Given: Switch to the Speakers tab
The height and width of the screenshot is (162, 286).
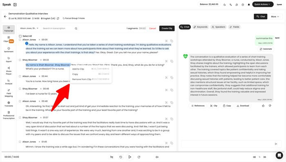Looking at the screenshot, I should coord(218,27).
